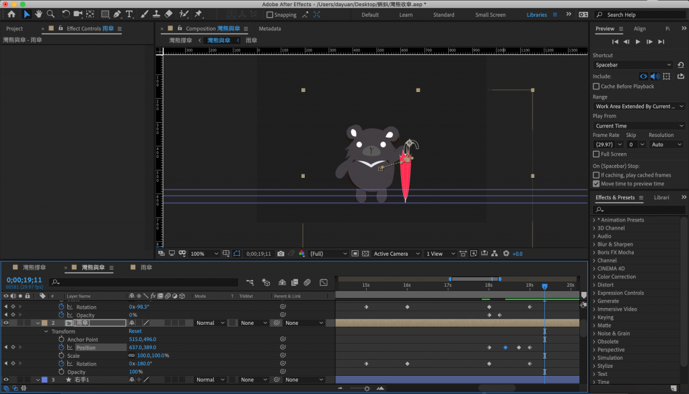Screen dimensions: 689x394
Task: Open the Active Camera dropdown
Action: [x=397, y=253]
